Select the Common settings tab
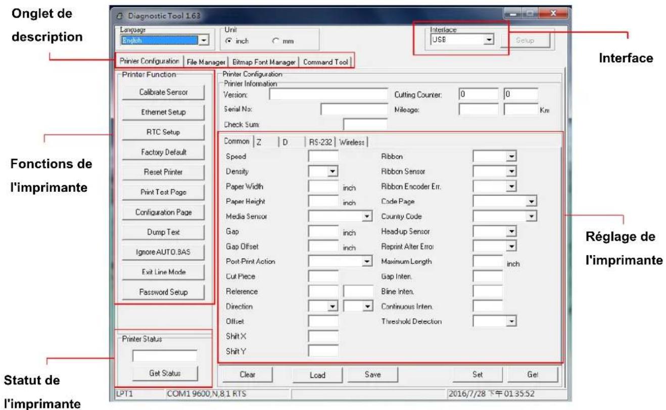Screen dimensions: 666x410 click(x=236, y=142)
